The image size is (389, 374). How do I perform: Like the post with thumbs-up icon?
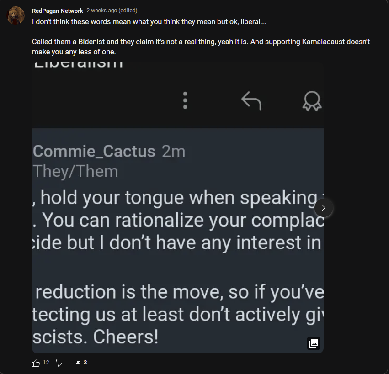(36, 363)
